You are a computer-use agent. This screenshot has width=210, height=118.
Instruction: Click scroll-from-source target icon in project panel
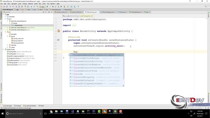click(43, 12)
